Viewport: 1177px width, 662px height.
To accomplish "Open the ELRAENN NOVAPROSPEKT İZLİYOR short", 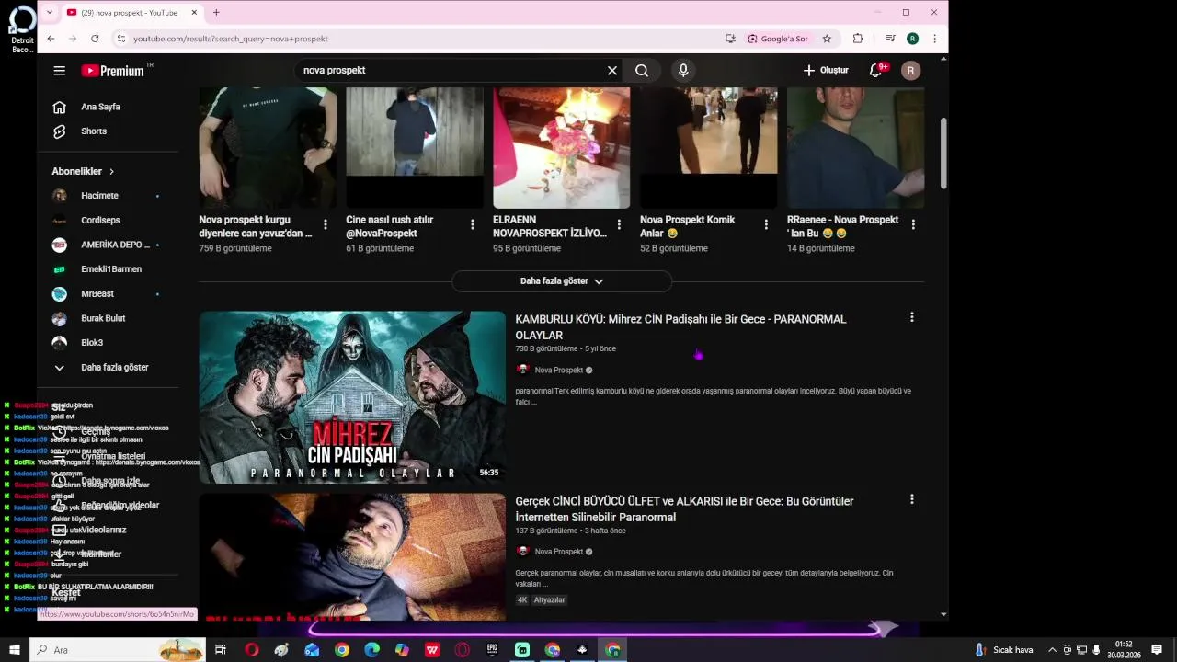I will [x=550, y=226].
